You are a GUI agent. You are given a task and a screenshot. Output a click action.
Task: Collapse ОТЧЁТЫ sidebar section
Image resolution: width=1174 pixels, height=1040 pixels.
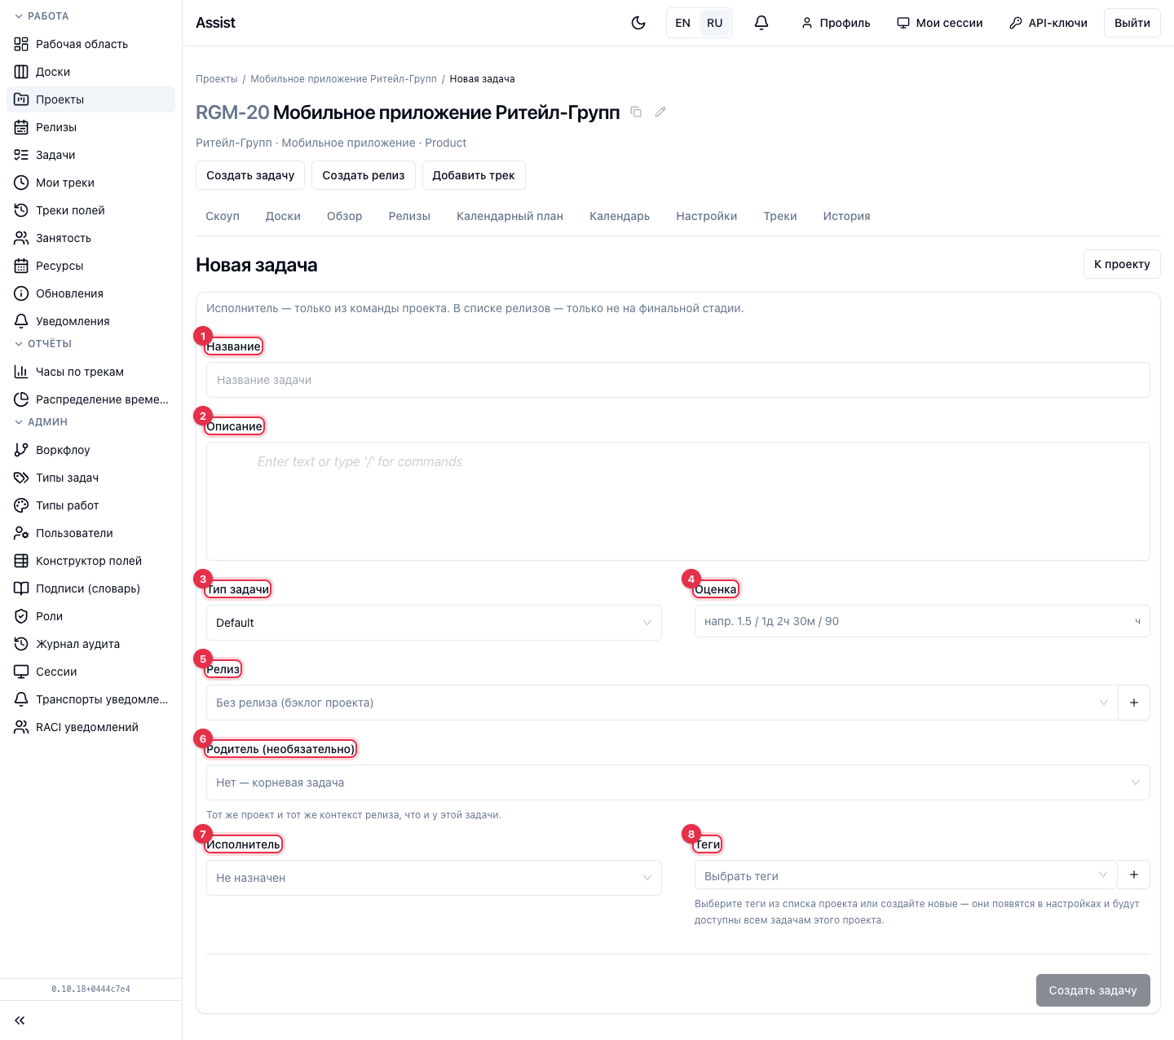(43, 344)
